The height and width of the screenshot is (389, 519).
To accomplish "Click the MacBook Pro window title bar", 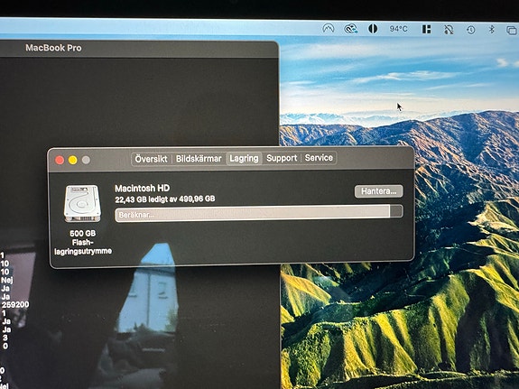I will tap(139, 49).
